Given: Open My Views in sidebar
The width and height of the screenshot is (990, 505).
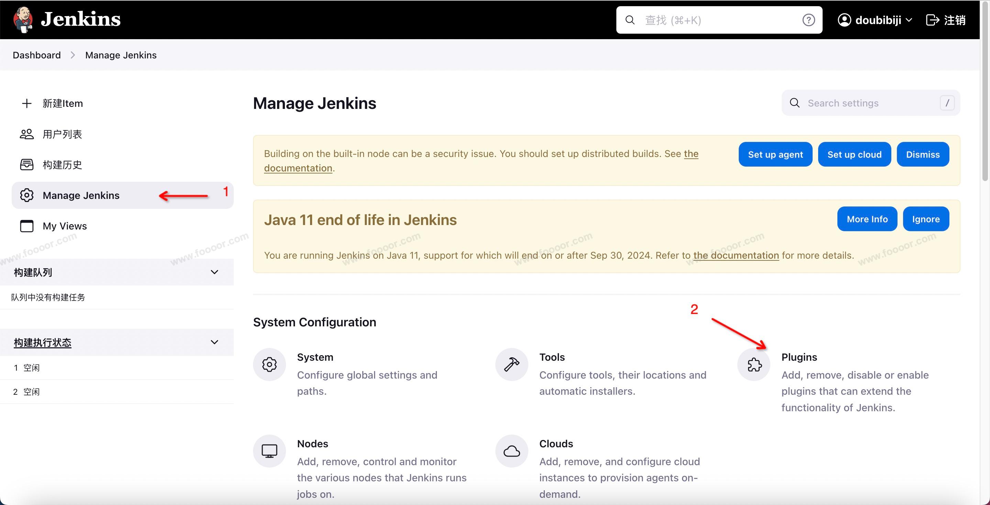Looking at the screenshot, I should (x=65, y=226).
